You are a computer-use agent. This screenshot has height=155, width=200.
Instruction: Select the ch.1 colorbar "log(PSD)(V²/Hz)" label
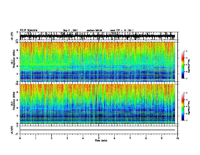[189, 66]
